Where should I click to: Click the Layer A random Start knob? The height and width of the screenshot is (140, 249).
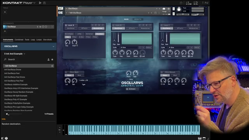point(74,42)
